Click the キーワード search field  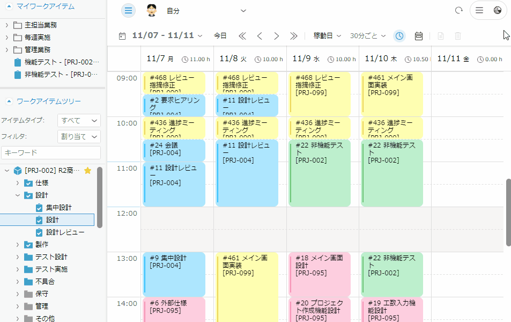(x=50, y=153)
